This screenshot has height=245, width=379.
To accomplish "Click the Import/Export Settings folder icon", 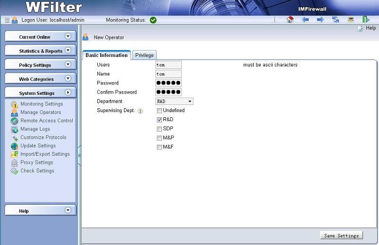I will pos(14,154).
